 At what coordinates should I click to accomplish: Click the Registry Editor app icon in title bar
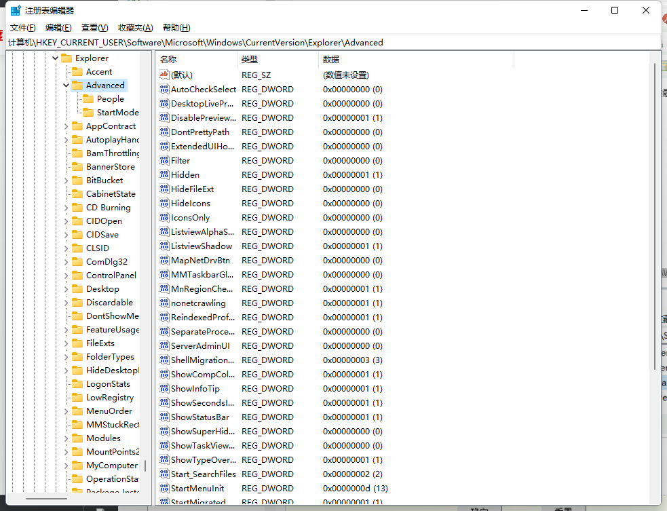pos(15,10)
